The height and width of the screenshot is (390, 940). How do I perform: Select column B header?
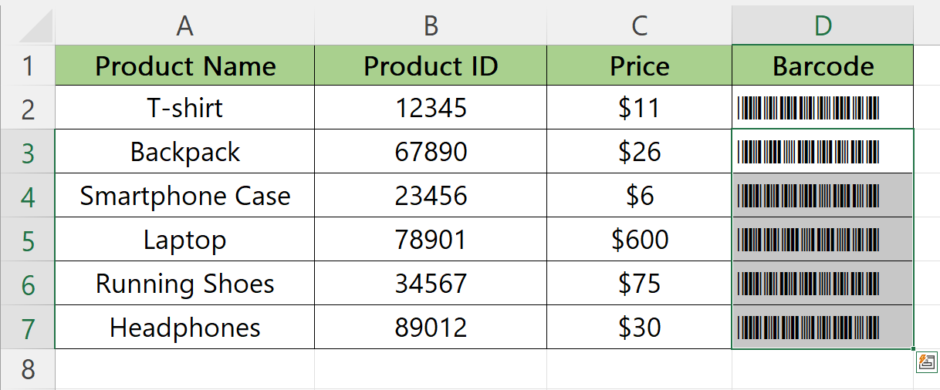(x=431, y=26)
